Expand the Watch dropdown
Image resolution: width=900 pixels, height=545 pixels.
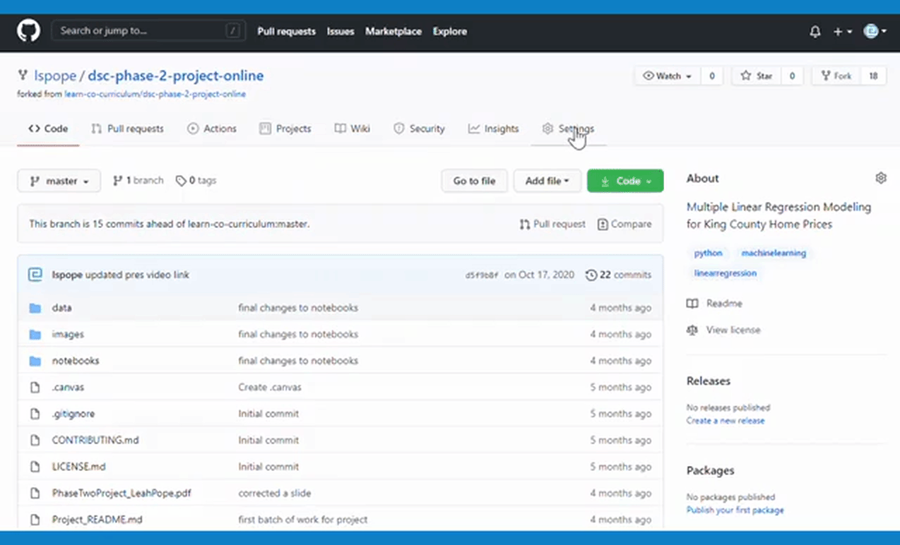pyautogui.click(x=667, y=76)
